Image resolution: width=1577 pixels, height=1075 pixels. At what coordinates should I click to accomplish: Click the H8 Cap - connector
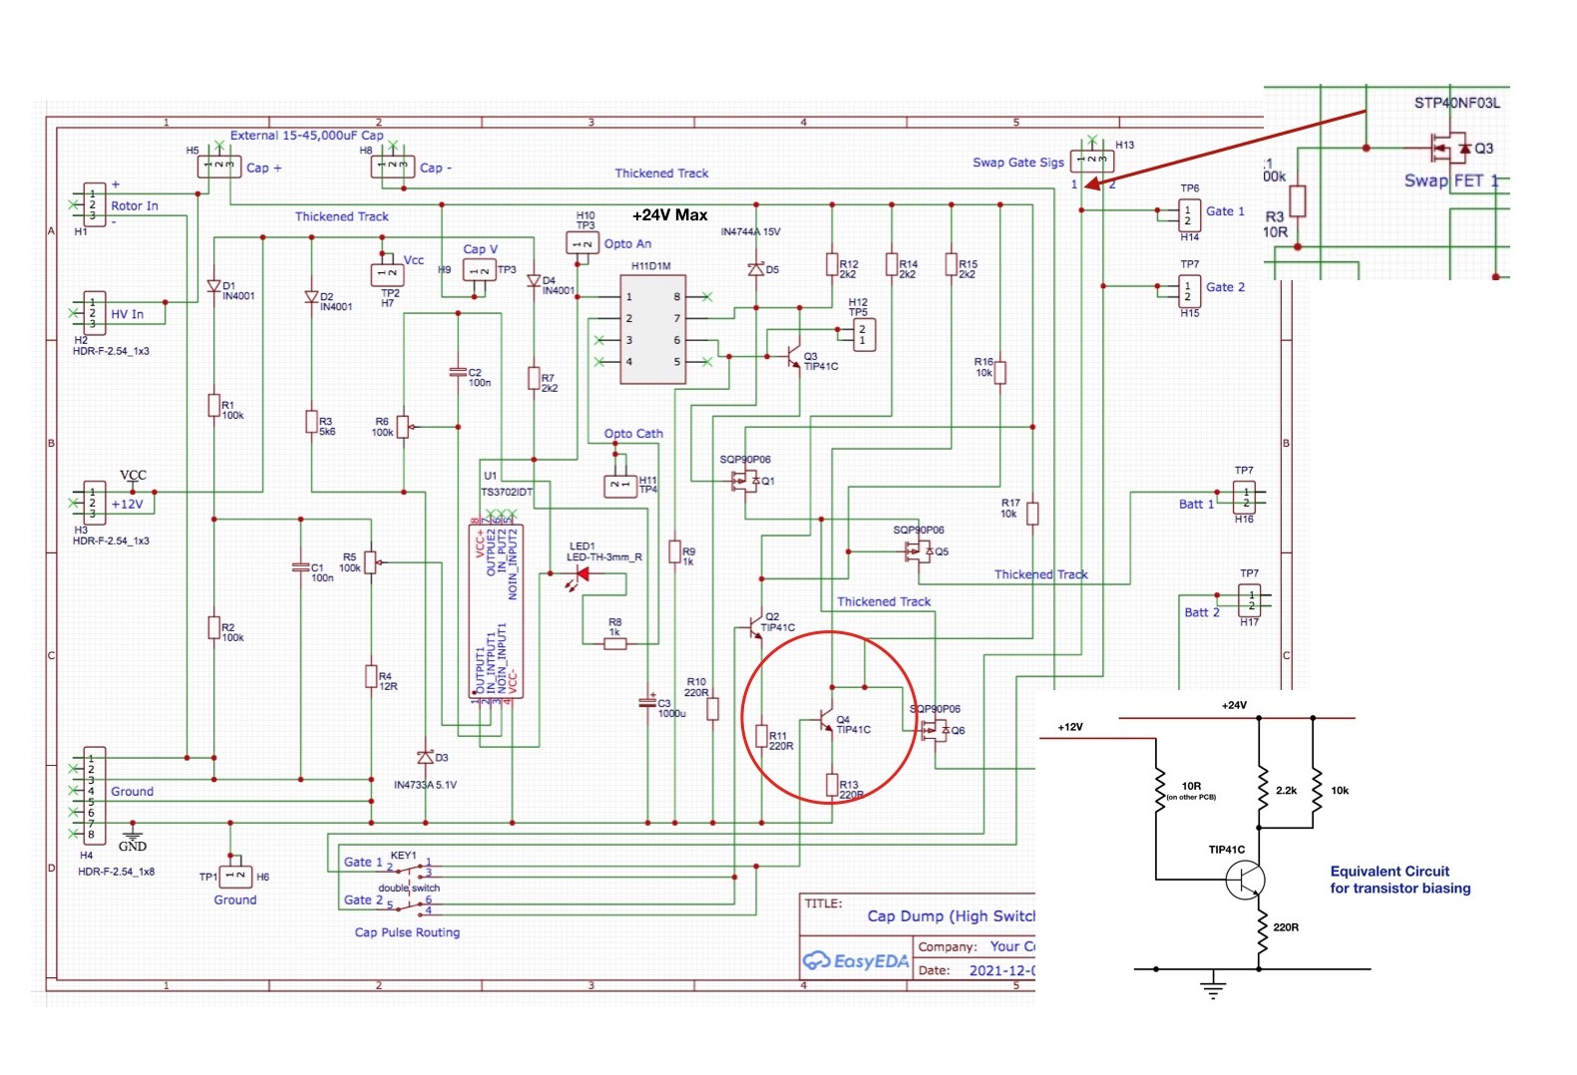click(393, 166)
